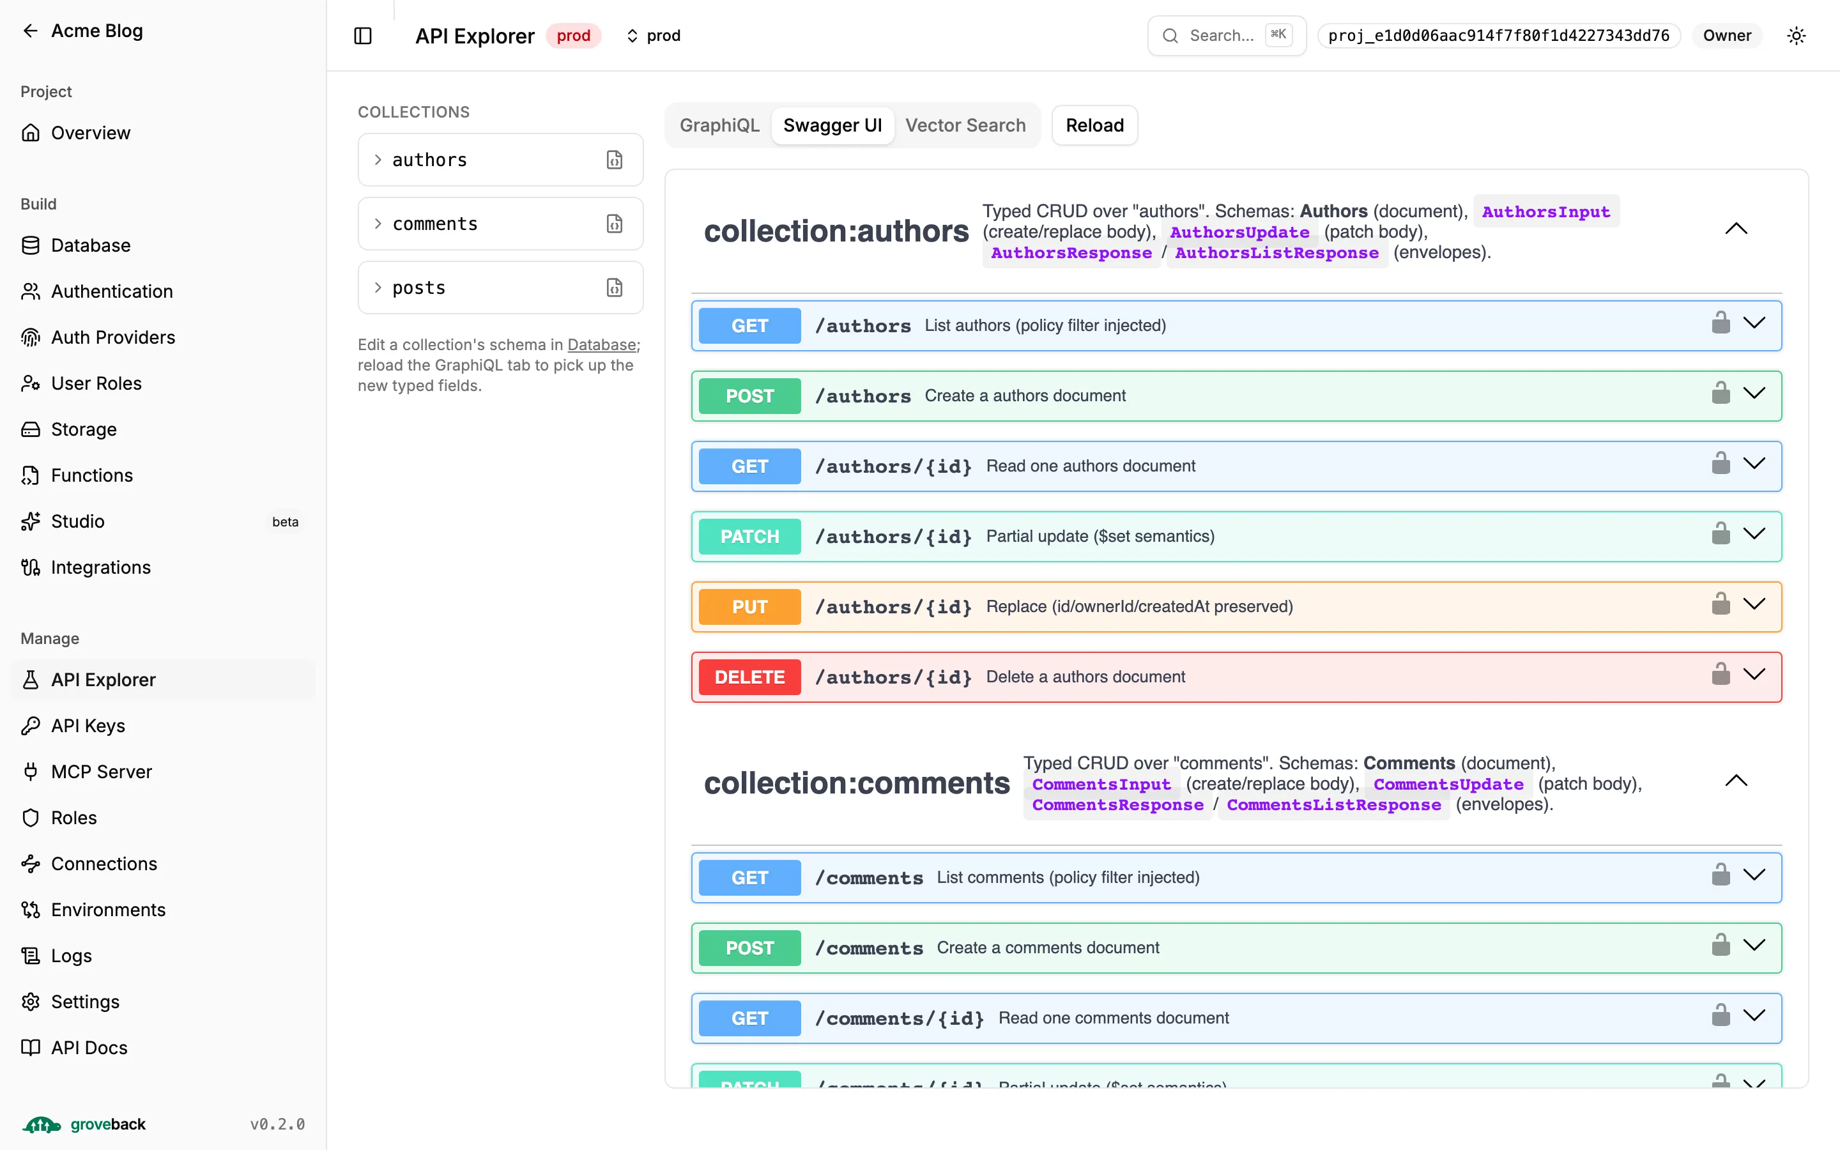
Task: Follow the Database link in help text
Action: [601, 344]
